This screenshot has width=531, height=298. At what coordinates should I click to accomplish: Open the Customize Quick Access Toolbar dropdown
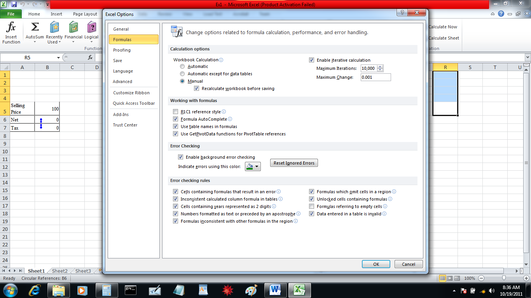(x=47, y=5)
